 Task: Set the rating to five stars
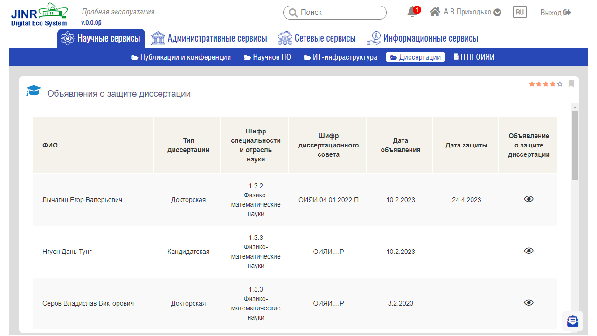point(560,84)
